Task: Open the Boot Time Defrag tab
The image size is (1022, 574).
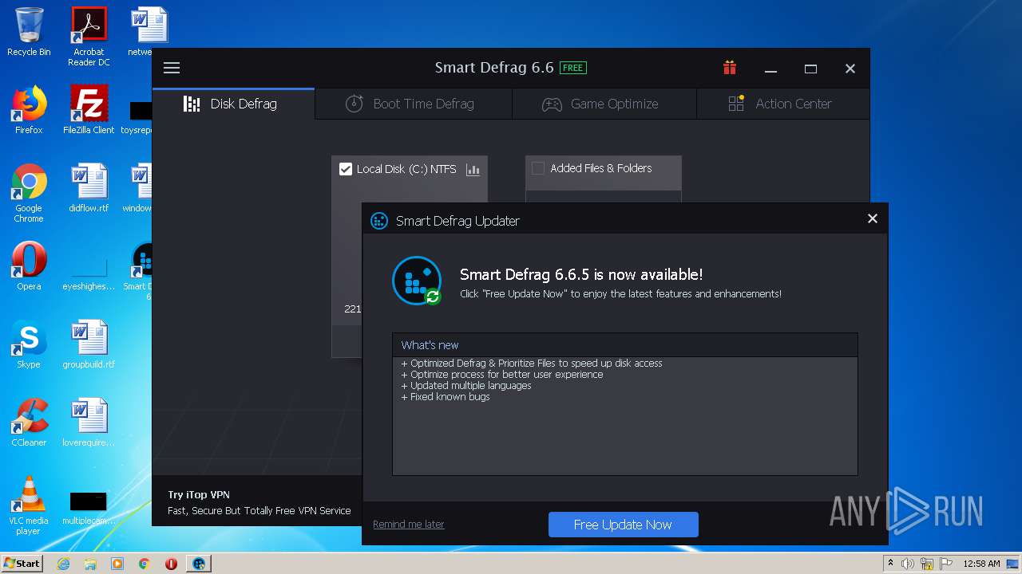Action: point(414,104)
